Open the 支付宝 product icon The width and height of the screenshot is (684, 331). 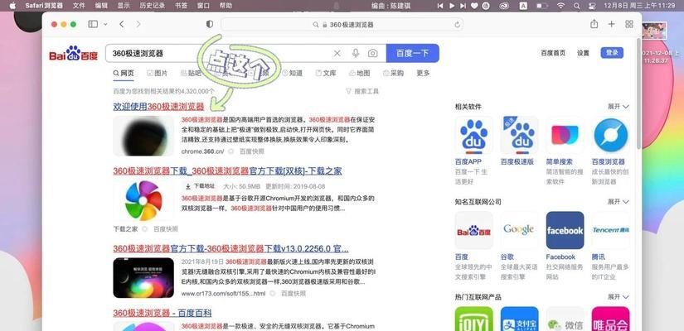pyautogui.click(x=519, y=319)
